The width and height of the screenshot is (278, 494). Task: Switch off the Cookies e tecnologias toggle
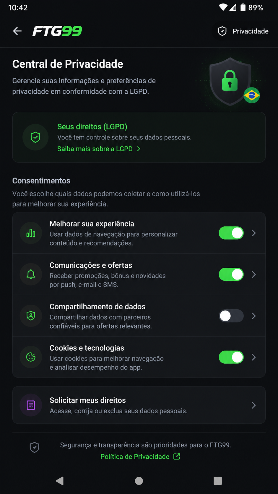(231, 357)
